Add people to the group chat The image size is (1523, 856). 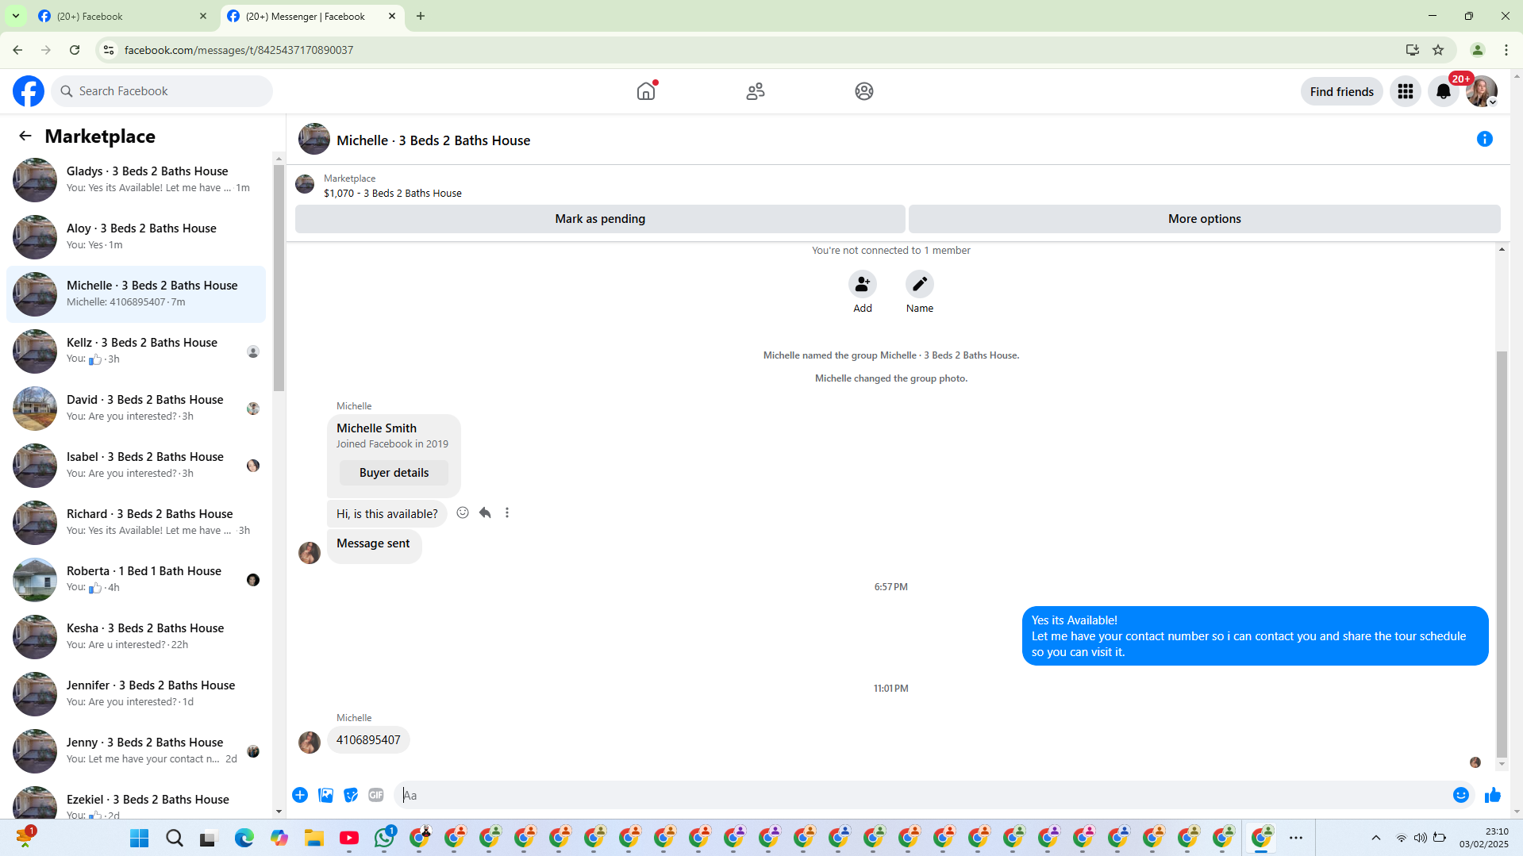point(863,284)
